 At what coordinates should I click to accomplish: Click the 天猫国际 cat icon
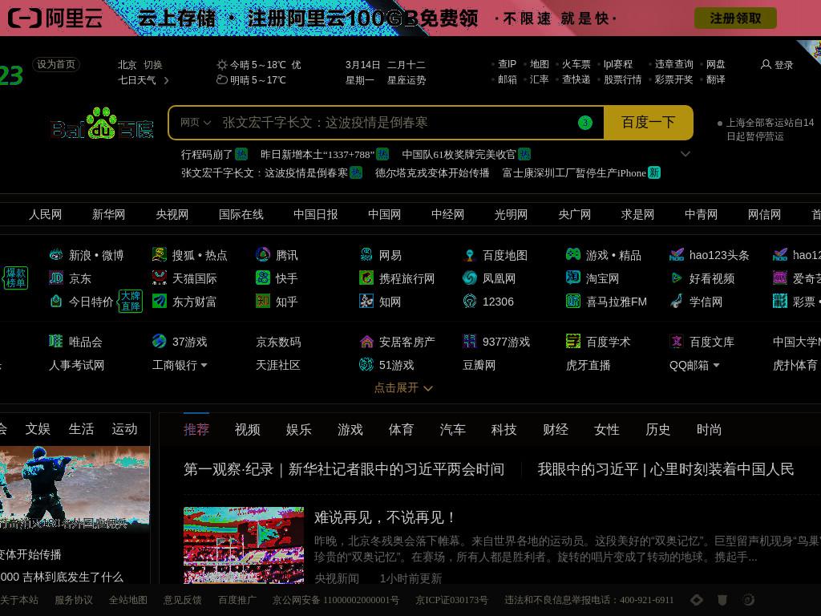tap(160, 278)
